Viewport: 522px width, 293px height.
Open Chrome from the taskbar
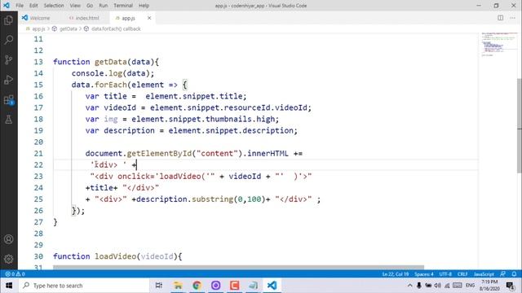coord(197,286)
